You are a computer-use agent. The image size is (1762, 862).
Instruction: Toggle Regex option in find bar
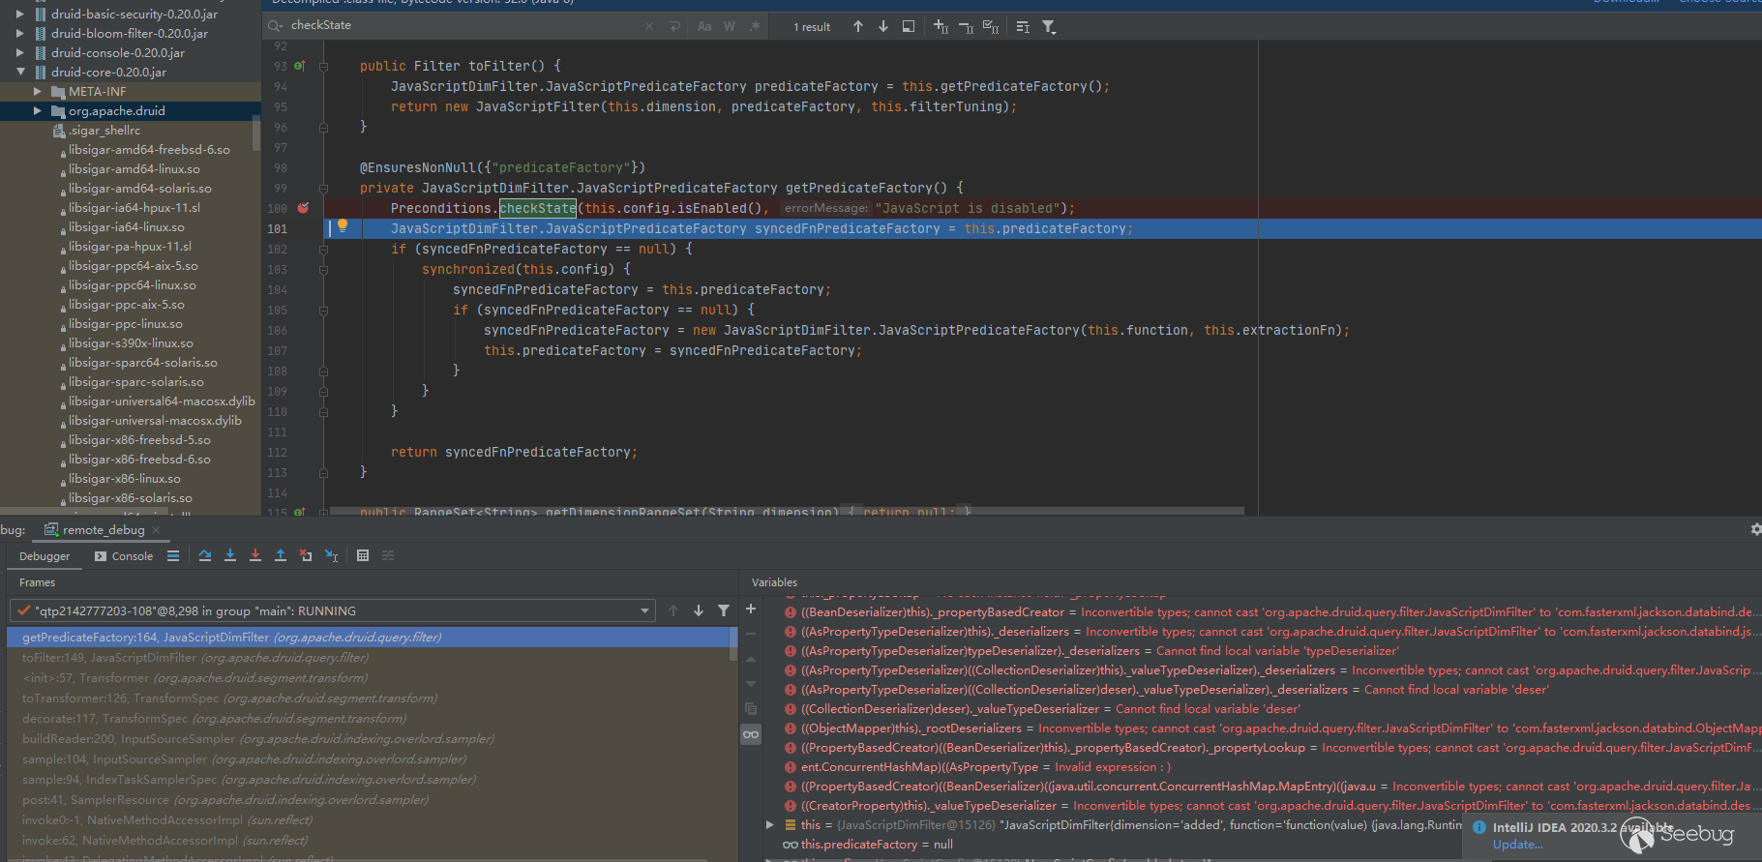[x=754, y=27]
